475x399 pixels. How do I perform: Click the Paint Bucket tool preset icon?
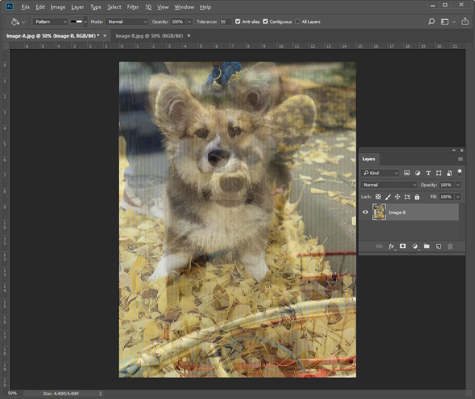[15, 21]
